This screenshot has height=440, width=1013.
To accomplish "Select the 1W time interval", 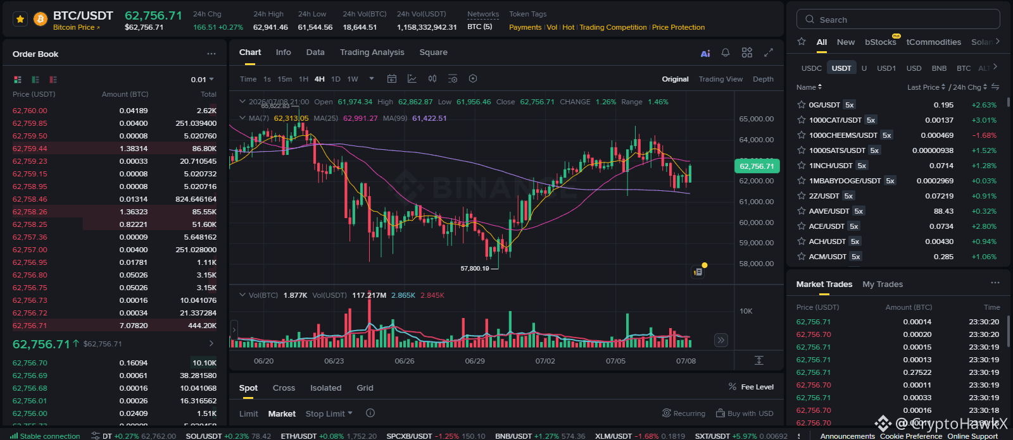I will click(353, 79).
